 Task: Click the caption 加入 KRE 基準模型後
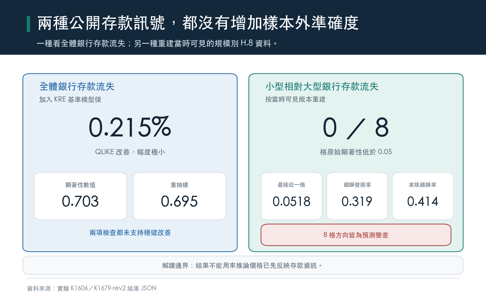pos(70,99)
